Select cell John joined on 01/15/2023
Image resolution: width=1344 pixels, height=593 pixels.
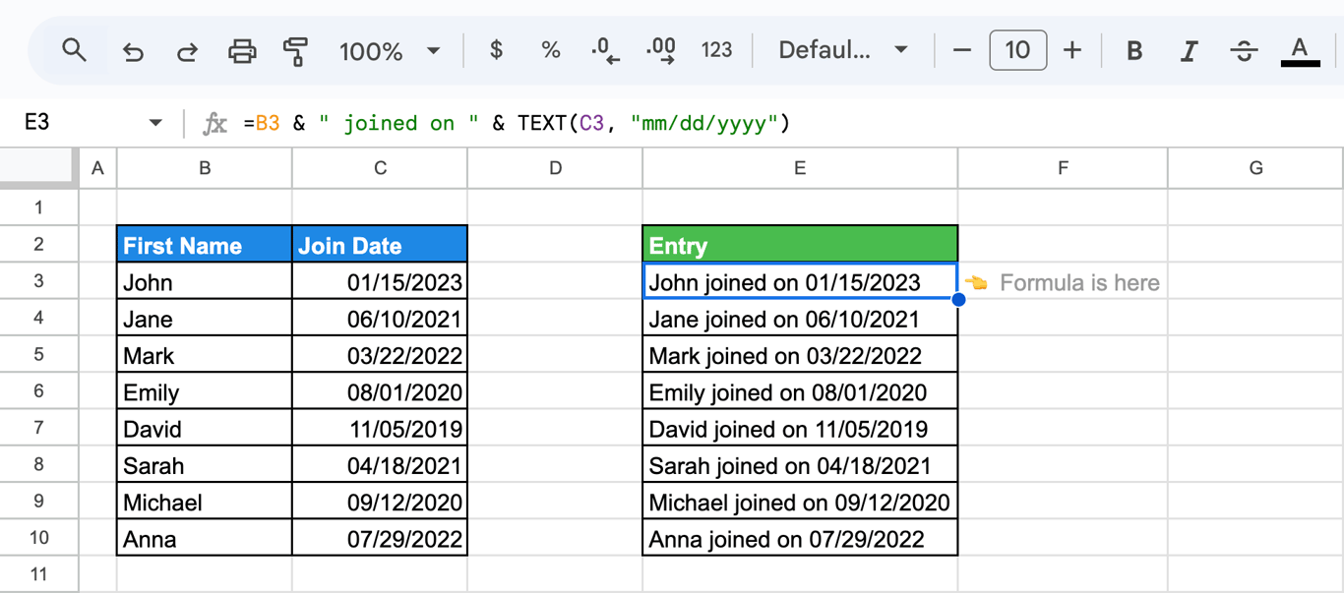click(800, 282)
